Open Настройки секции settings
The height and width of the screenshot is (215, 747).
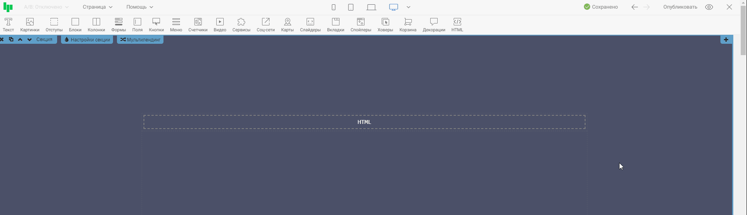click(87, 39)
